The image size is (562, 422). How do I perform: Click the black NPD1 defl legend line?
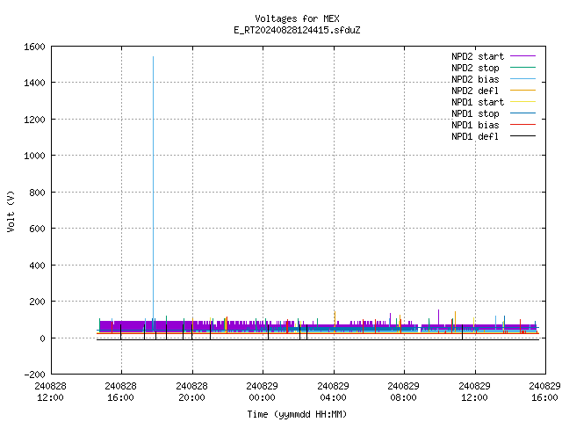point(522,136)
